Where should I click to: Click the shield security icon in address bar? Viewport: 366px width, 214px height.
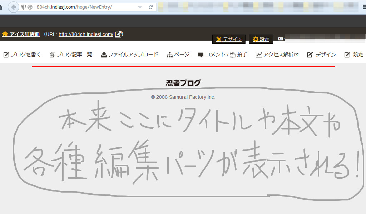pos(23,7)
